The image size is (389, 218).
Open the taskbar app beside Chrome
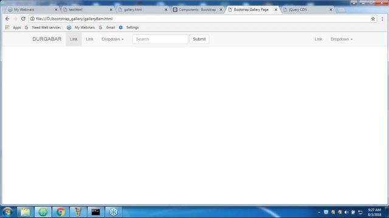78,212
